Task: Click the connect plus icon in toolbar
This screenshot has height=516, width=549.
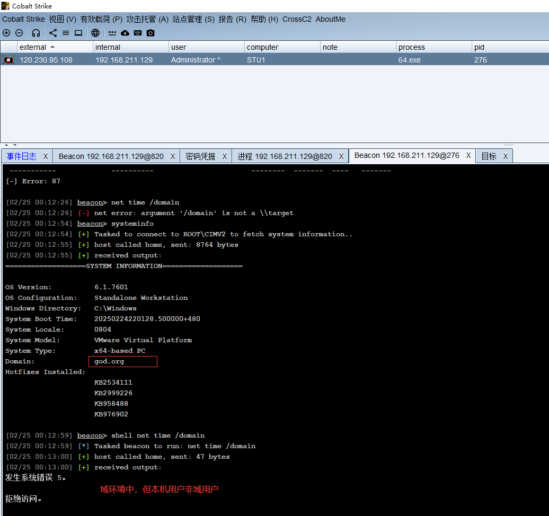Action: [6, 33]
